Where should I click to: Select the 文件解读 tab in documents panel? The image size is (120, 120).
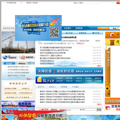click(x=75, y=87)
